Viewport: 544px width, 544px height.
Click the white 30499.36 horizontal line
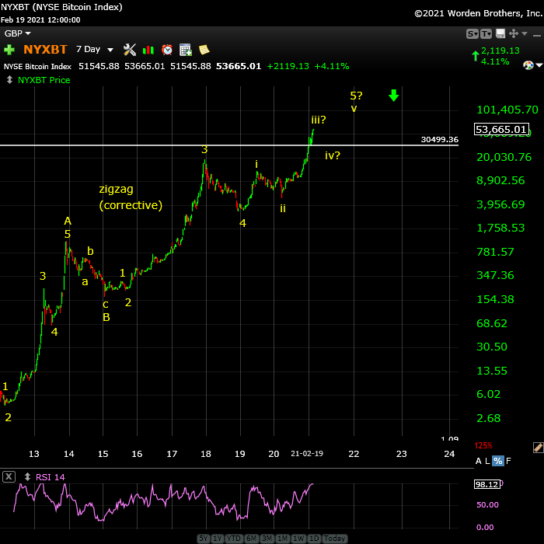(x=229, y=145)
